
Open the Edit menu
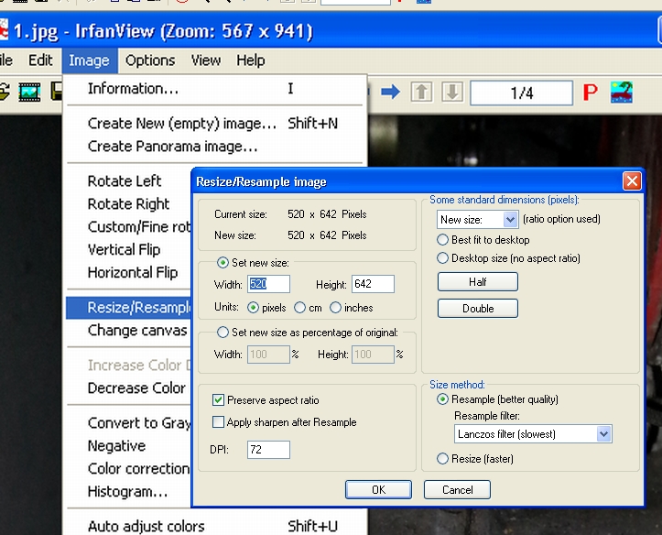tap(40, 60)
